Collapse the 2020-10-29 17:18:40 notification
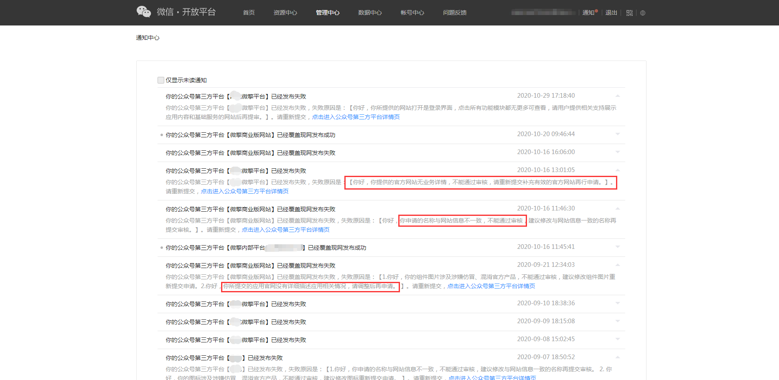 [617, 96]
